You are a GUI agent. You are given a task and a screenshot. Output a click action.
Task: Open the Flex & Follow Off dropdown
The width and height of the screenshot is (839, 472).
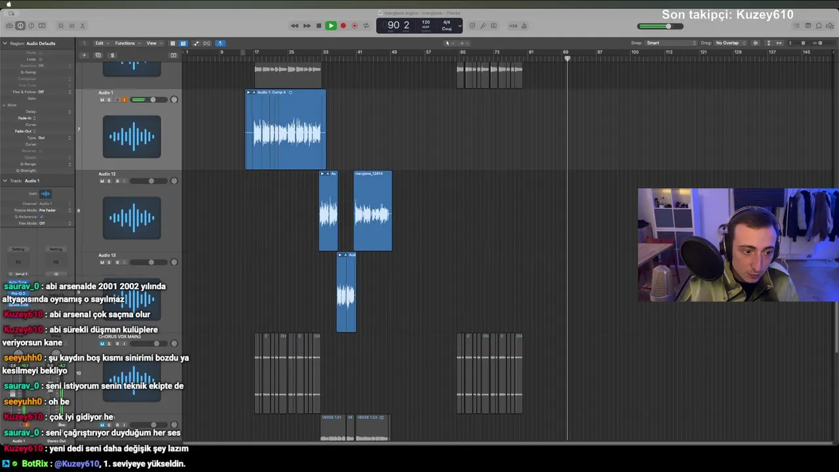56,92
